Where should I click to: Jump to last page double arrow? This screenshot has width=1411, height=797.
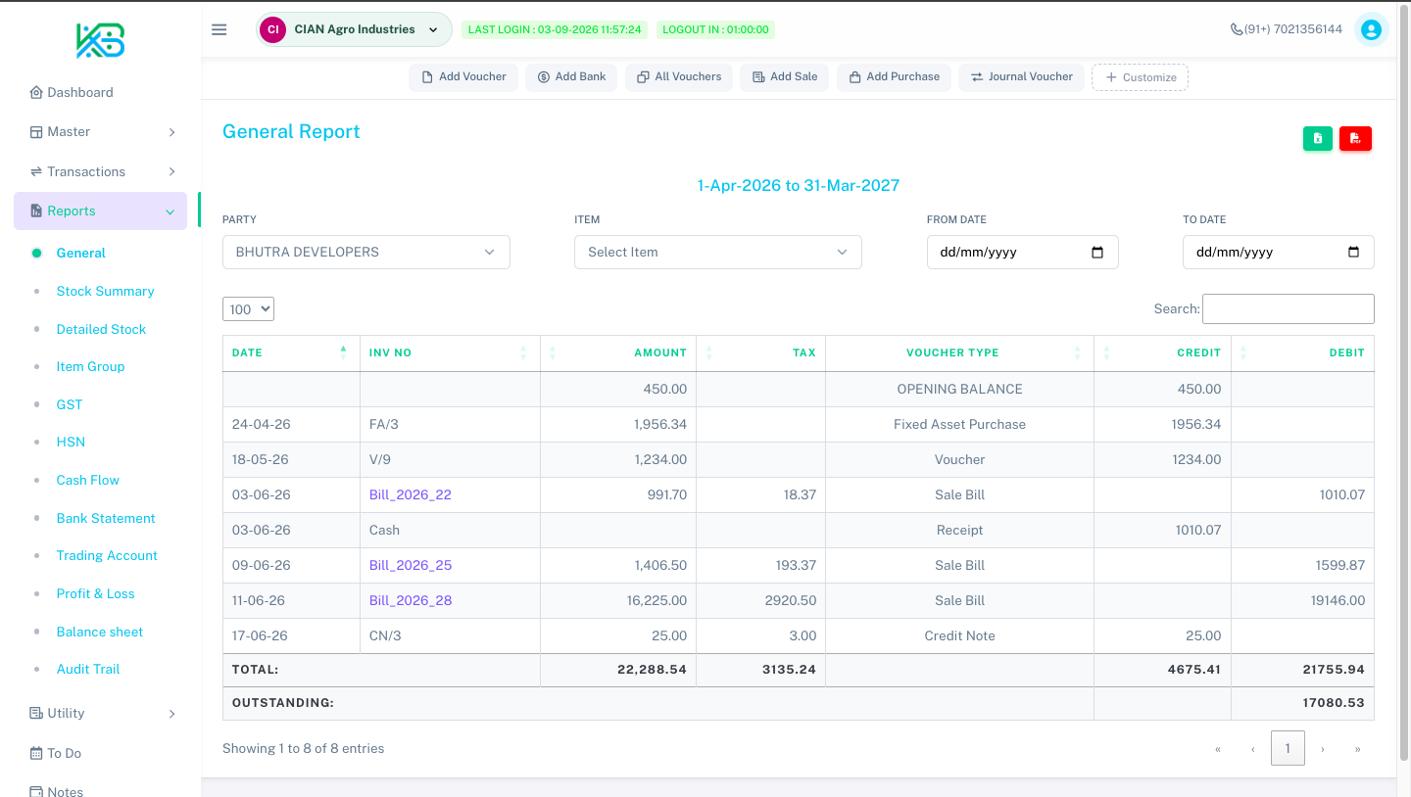pos(1357,749)
